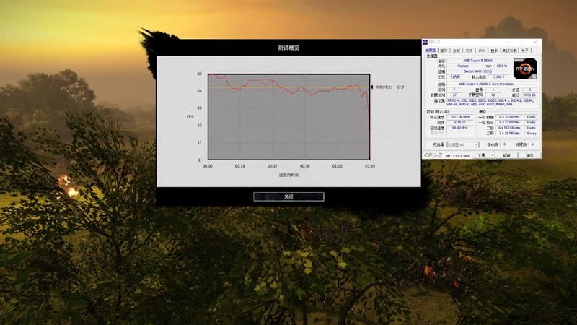The height and width of the screenshot is (325, 577).
Task: Open the SPD tab in CPU-Z
Action: point(481,51)
